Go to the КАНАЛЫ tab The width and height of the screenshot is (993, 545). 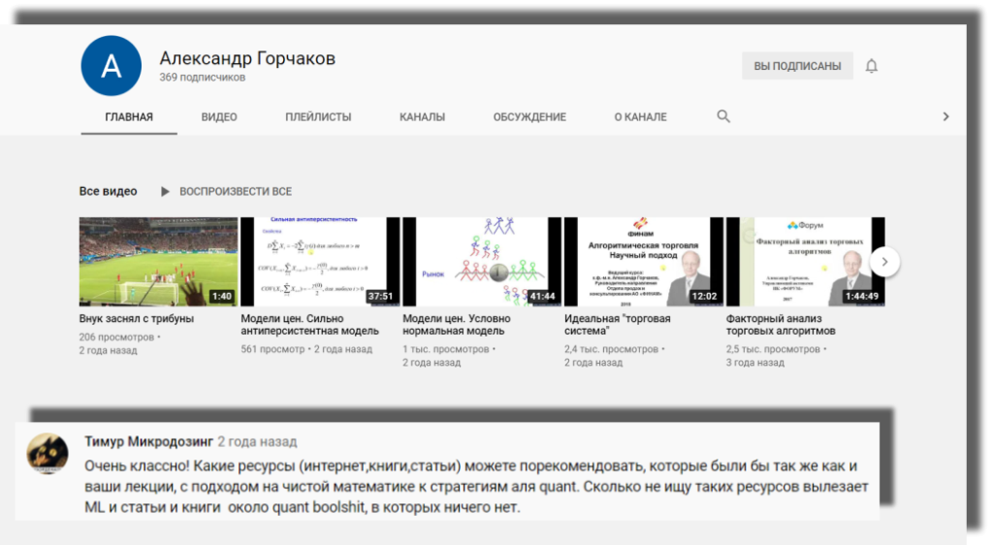tap(422, 117)
